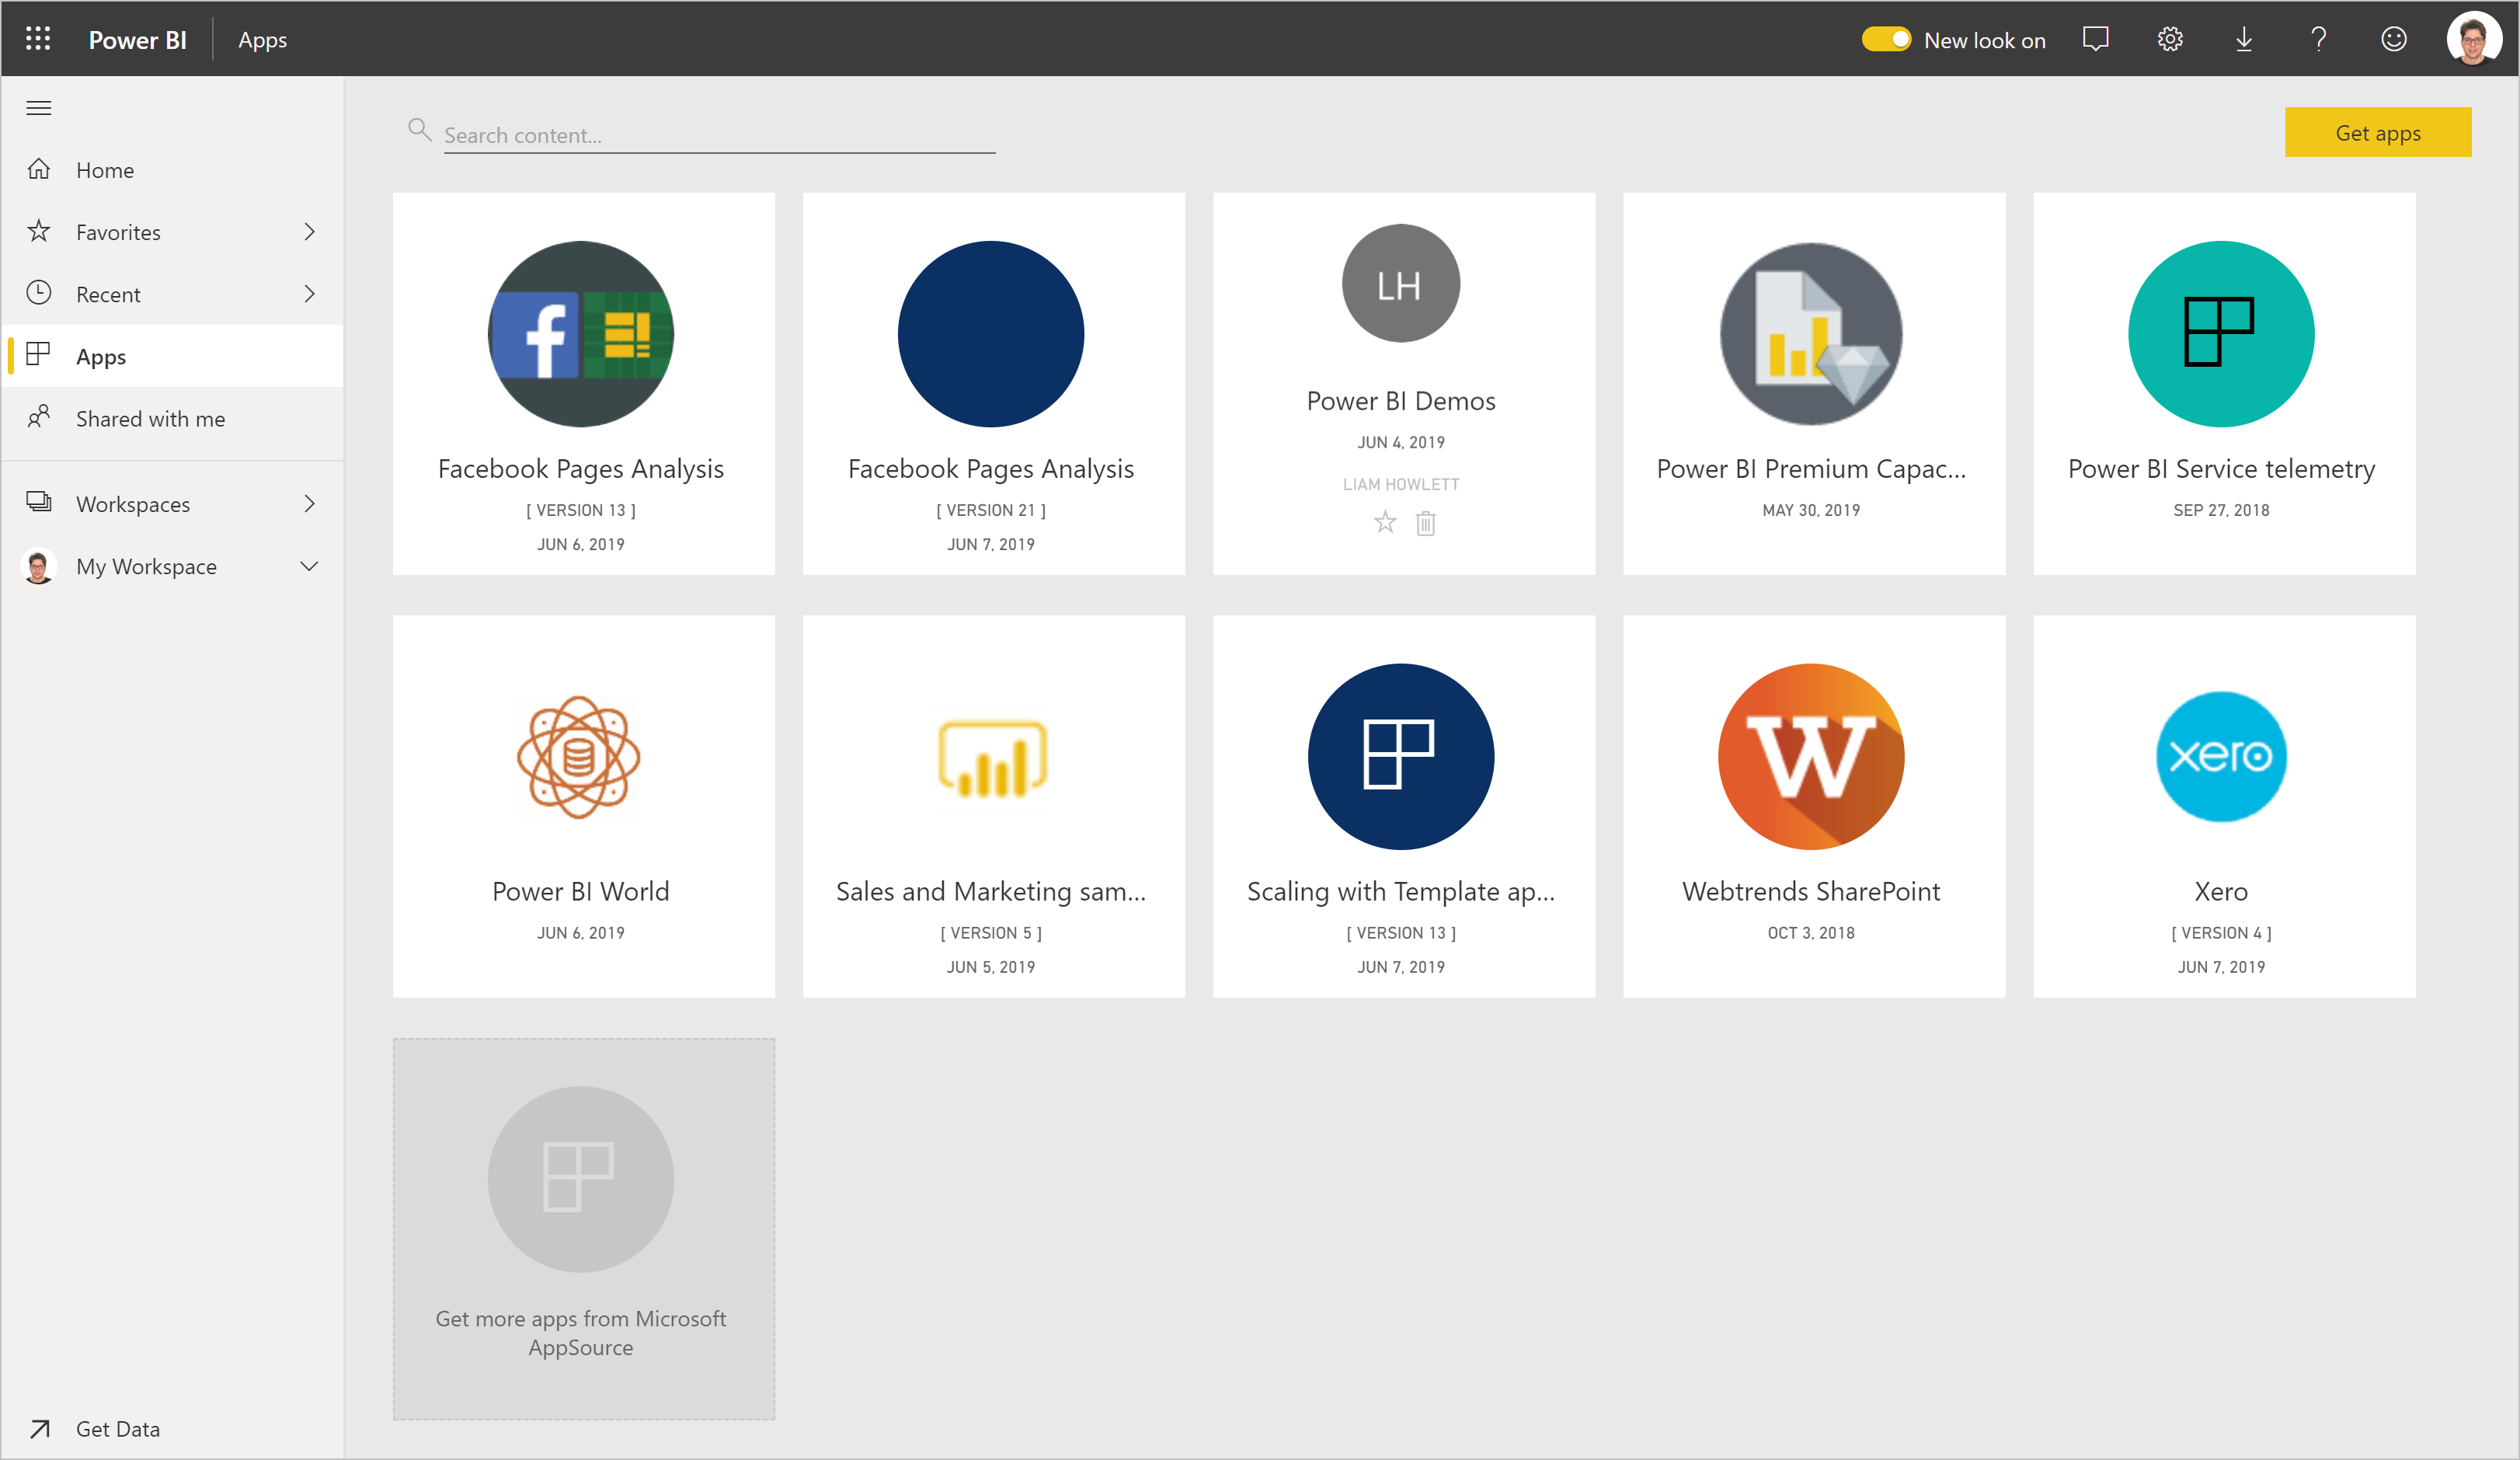Click the LH Power BI Demos icon
2520x1460 pixels.
point(1401,284)
